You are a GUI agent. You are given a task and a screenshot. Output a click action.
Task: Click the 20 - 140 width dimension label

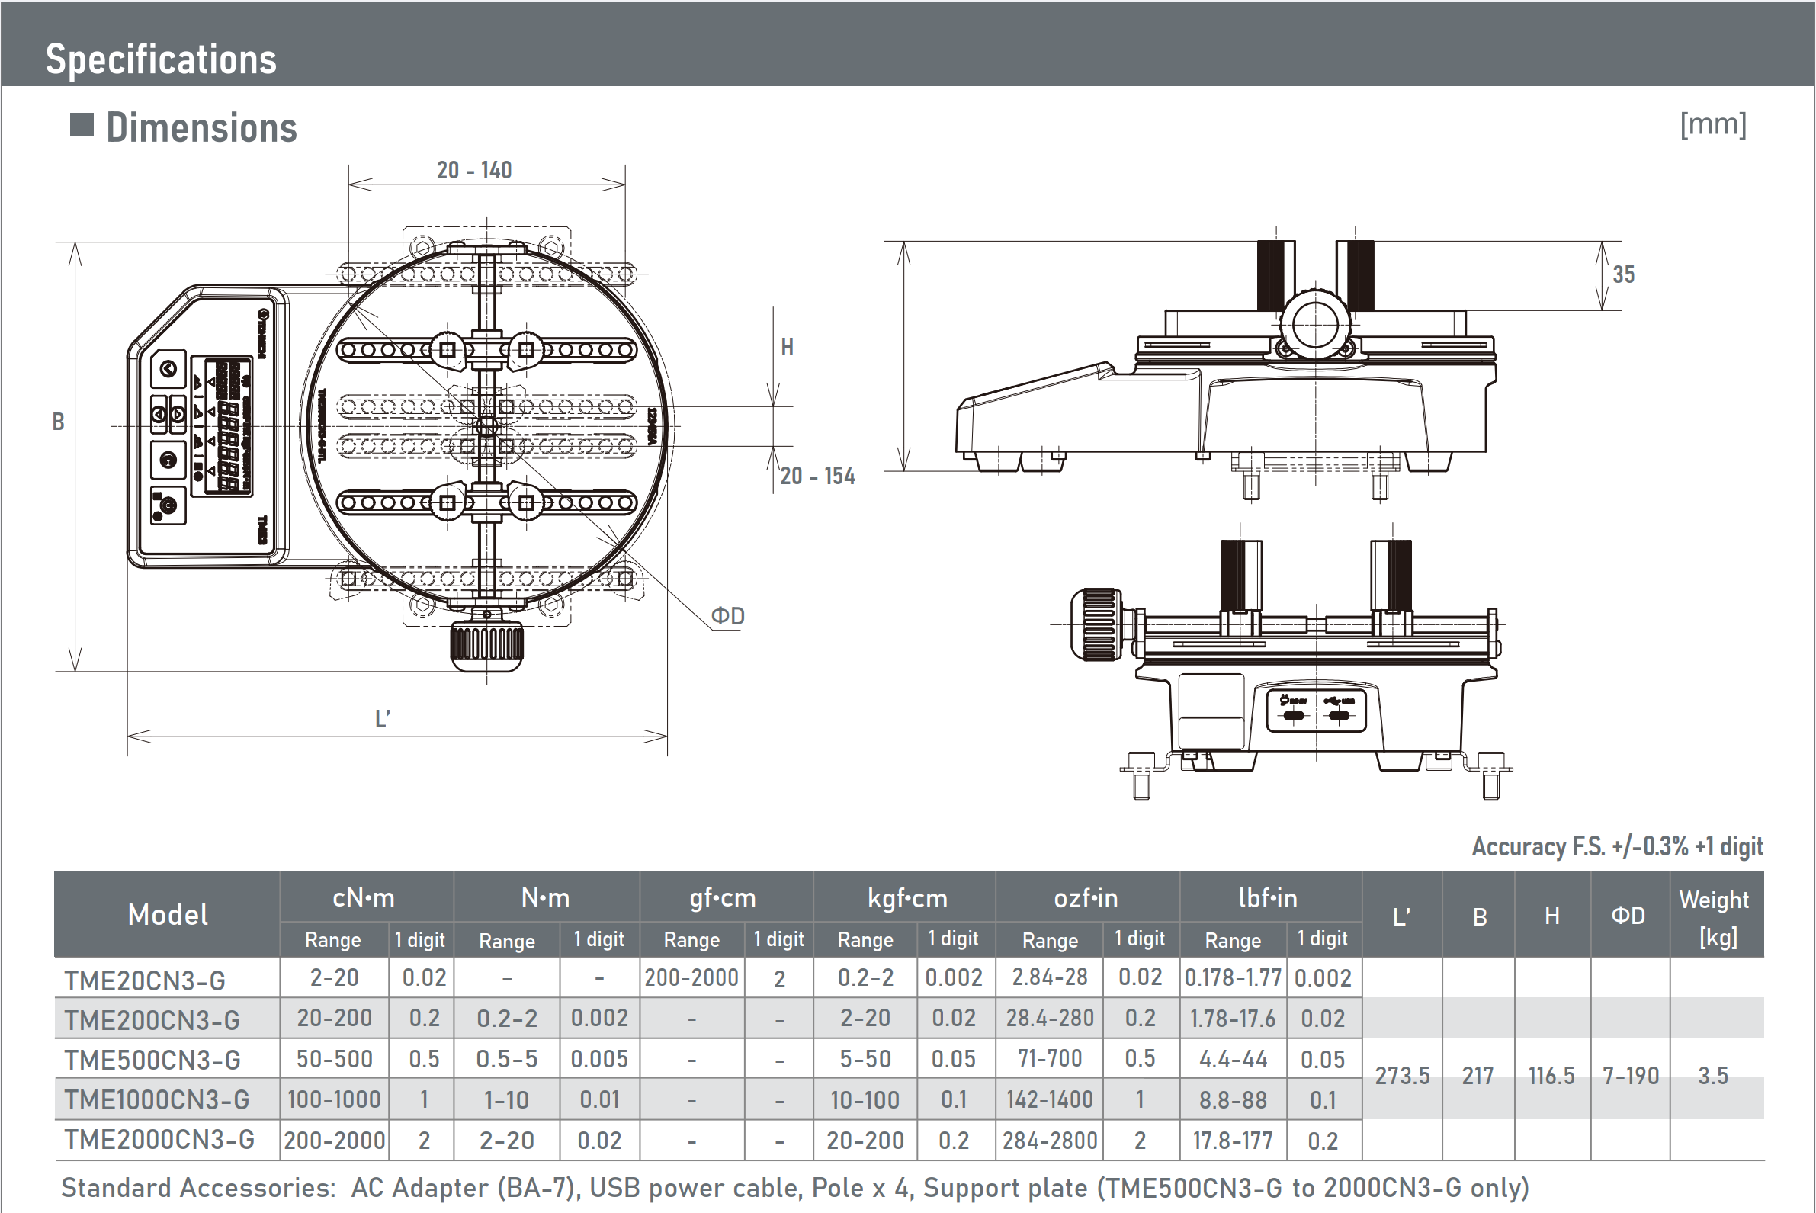pos(474,170)
